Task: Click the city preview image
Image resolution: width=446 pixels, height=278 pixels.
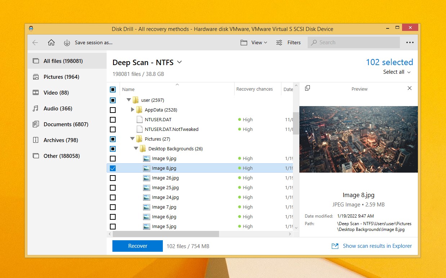Action: coord(358,139)
